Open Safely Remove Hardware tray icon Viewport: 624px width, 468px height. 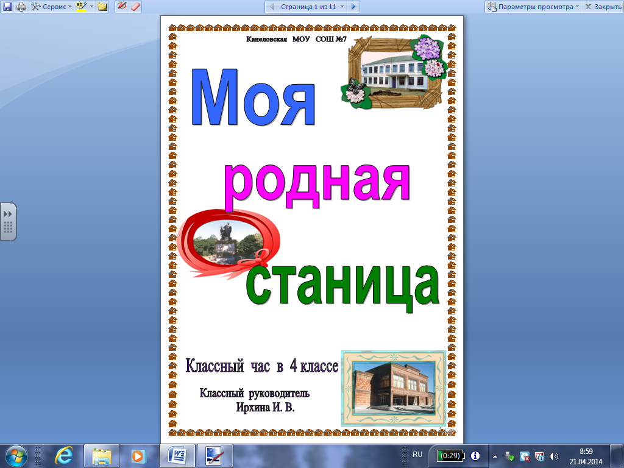[509, 456]
